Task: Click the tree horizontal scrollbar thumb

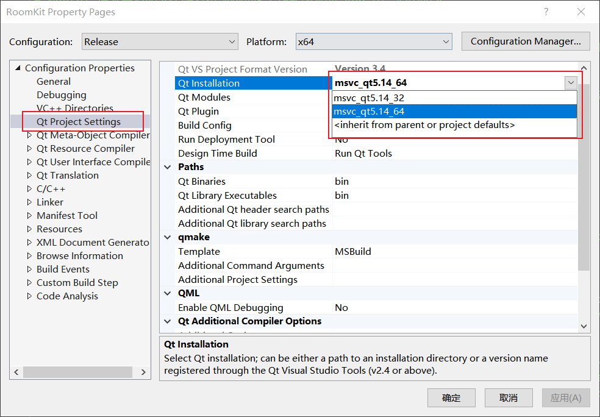Action: [77, 372]
